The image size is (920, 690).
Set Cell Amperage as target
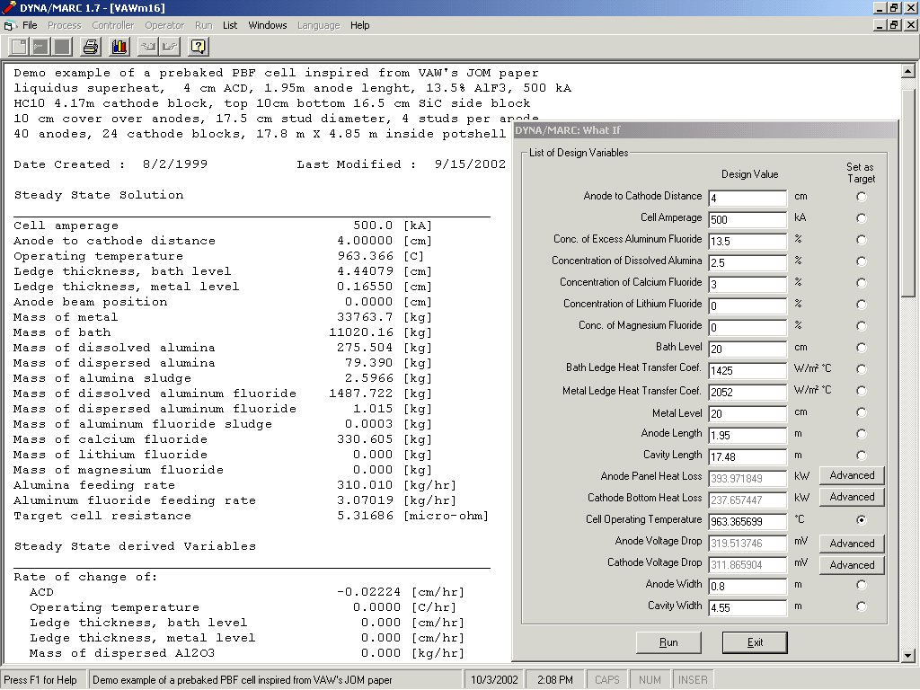(862, 218)
